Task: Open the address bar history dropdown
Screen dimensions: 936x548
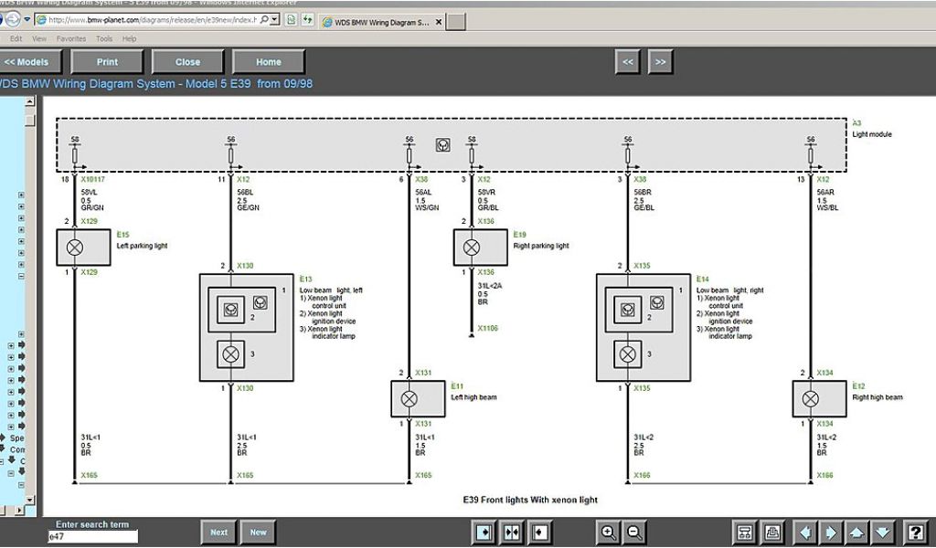Action: pyautogui.click(x=275, y=20)
